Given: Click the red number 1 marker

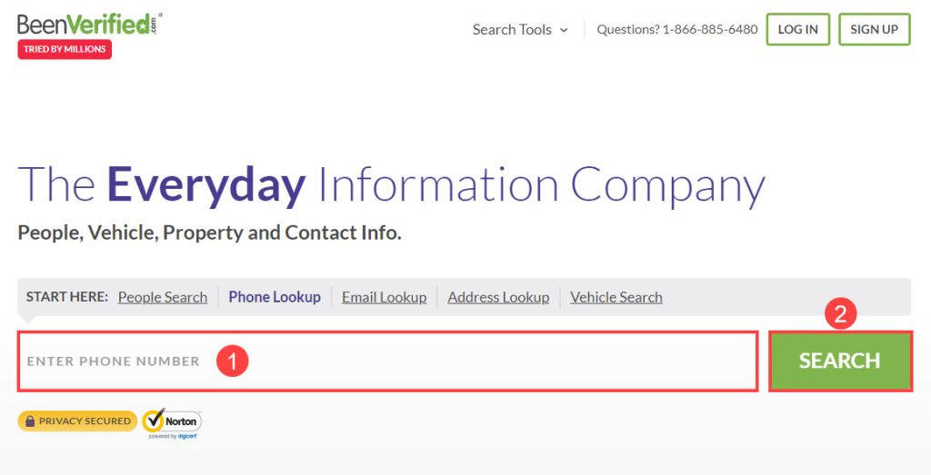Looking at the screenshot, I should point(232,361).
